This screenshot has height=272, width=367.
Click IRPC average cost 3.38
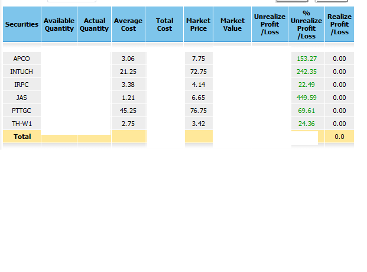(x=128, y=85)
